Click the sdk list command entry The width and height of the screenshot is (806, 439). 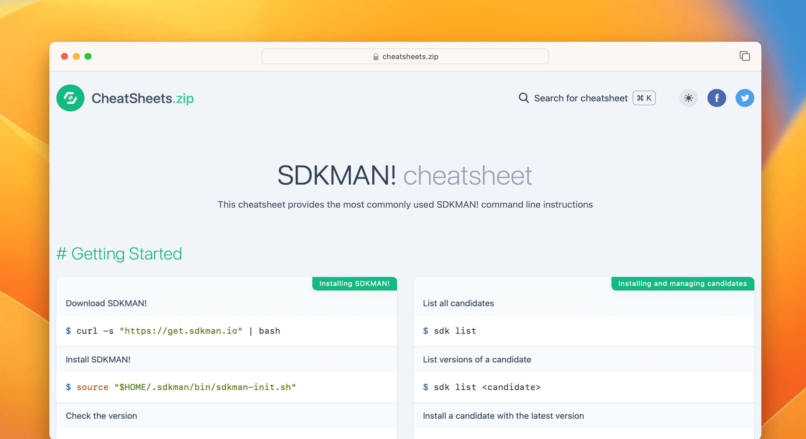(x=450, y=331)
